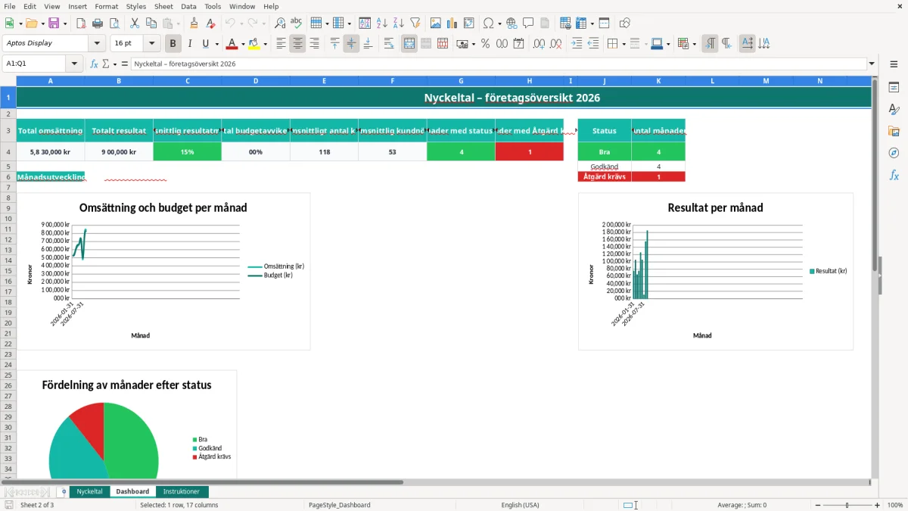Toggle Bold formatting
This screenshot has width=908, height=511.
click(173, 44)
